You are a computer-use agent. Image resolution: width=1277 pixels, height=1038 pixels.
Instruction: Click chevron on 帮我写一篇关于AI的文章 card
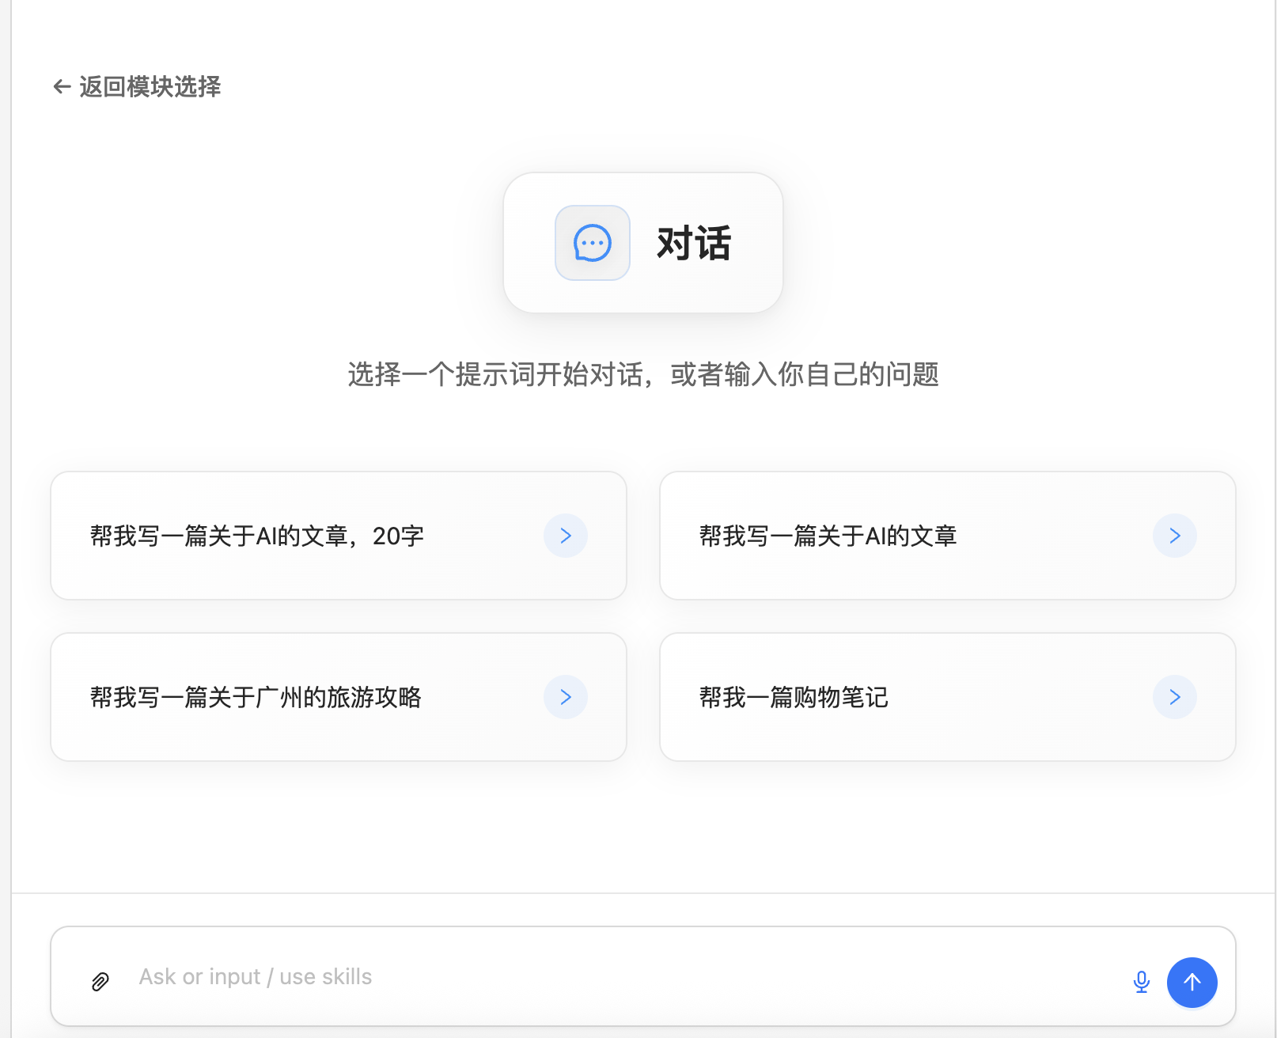1175,536
